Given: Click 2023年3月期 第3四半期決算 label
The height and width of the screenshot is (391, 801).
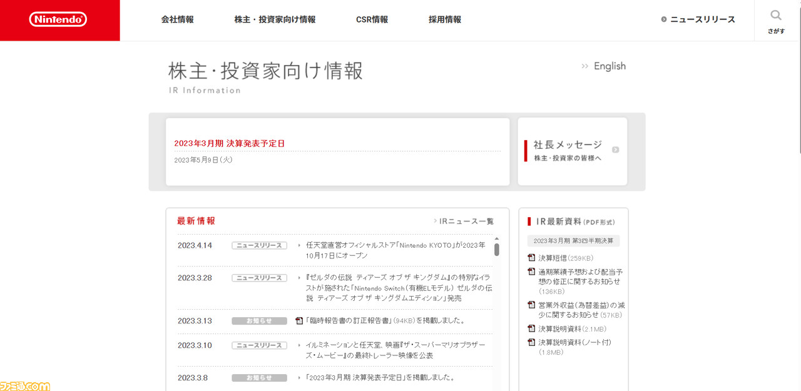Looking at the screenshot, I should pyautogui.click(x=573, y=241).
